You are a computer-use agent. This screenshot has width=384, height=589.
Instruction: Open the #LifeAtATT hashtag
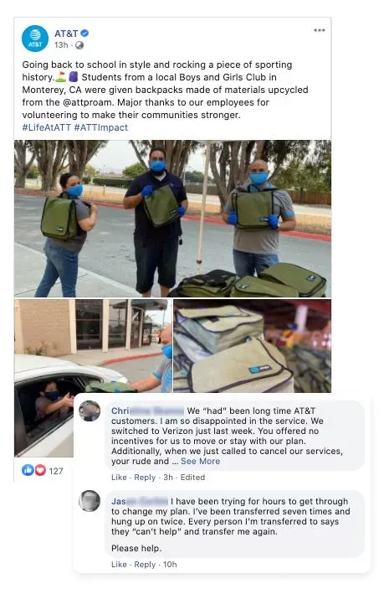click(x=47, y=127)
